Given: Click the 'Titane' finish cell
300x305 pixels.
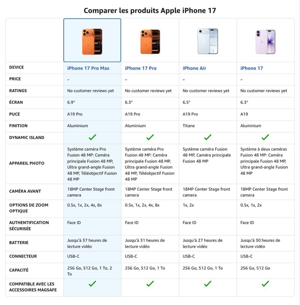Looking at the screenshot, I should (x=189, y=126).
